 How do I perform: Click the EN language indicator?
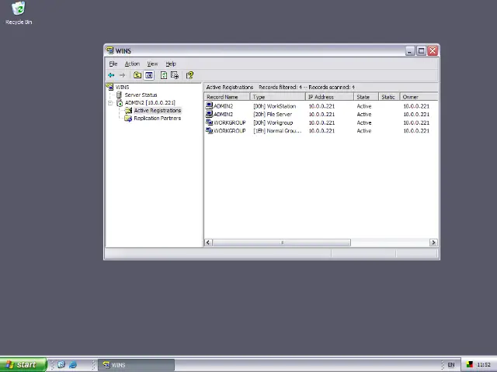pos(450,365)
